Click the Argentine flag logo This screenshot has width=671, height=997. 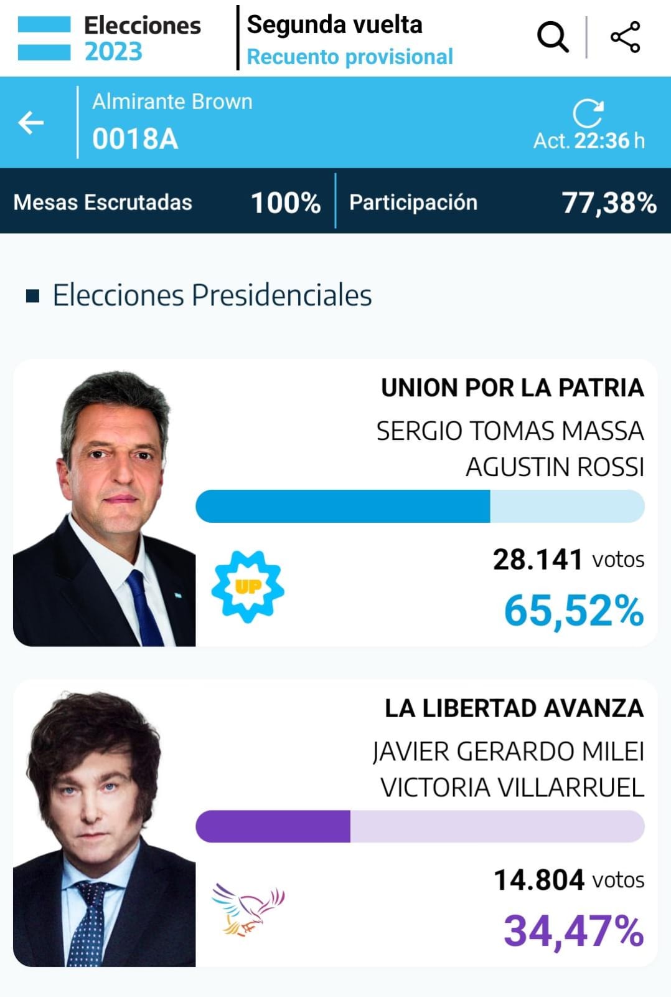point(44,39)
